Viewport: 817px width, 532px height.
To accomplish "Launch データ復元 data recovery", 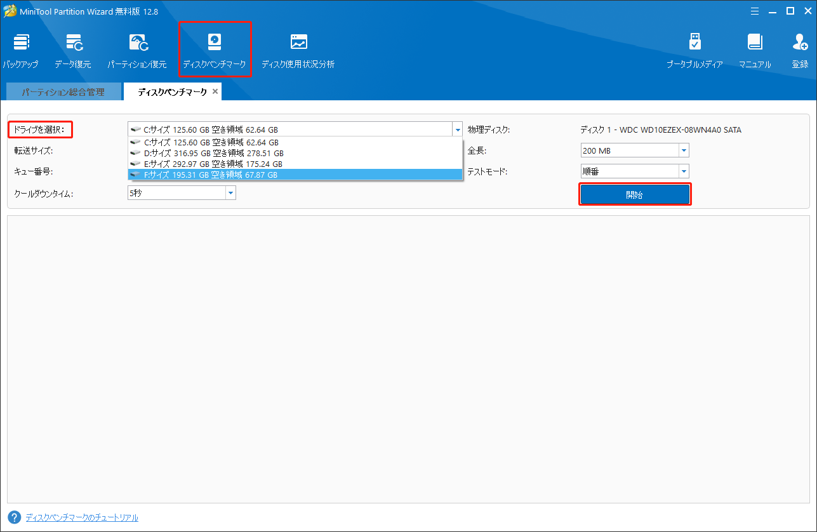I will click(x=73, y=51).
